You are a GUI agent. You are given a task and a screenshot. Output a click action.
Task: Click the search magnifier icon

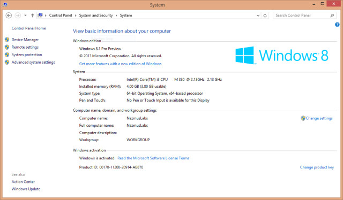pos(332,16)
